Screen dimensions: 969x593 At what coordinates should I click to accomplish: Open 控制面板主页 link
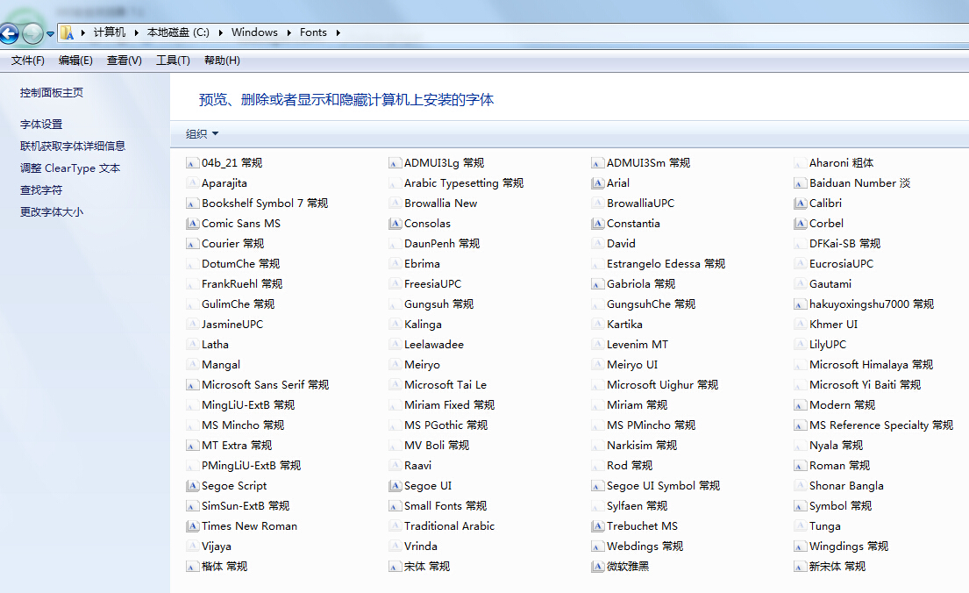pyautogui.click(x=51, y=93)
